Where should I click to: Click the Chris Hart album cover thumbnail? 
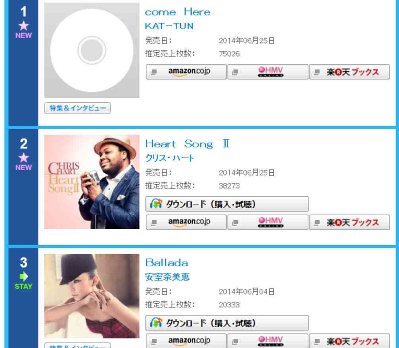click(92, 182)
